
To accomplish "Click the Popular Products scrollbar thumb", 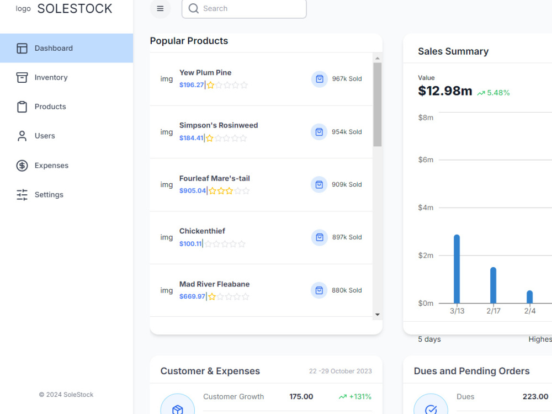I will tap(378, 104).
